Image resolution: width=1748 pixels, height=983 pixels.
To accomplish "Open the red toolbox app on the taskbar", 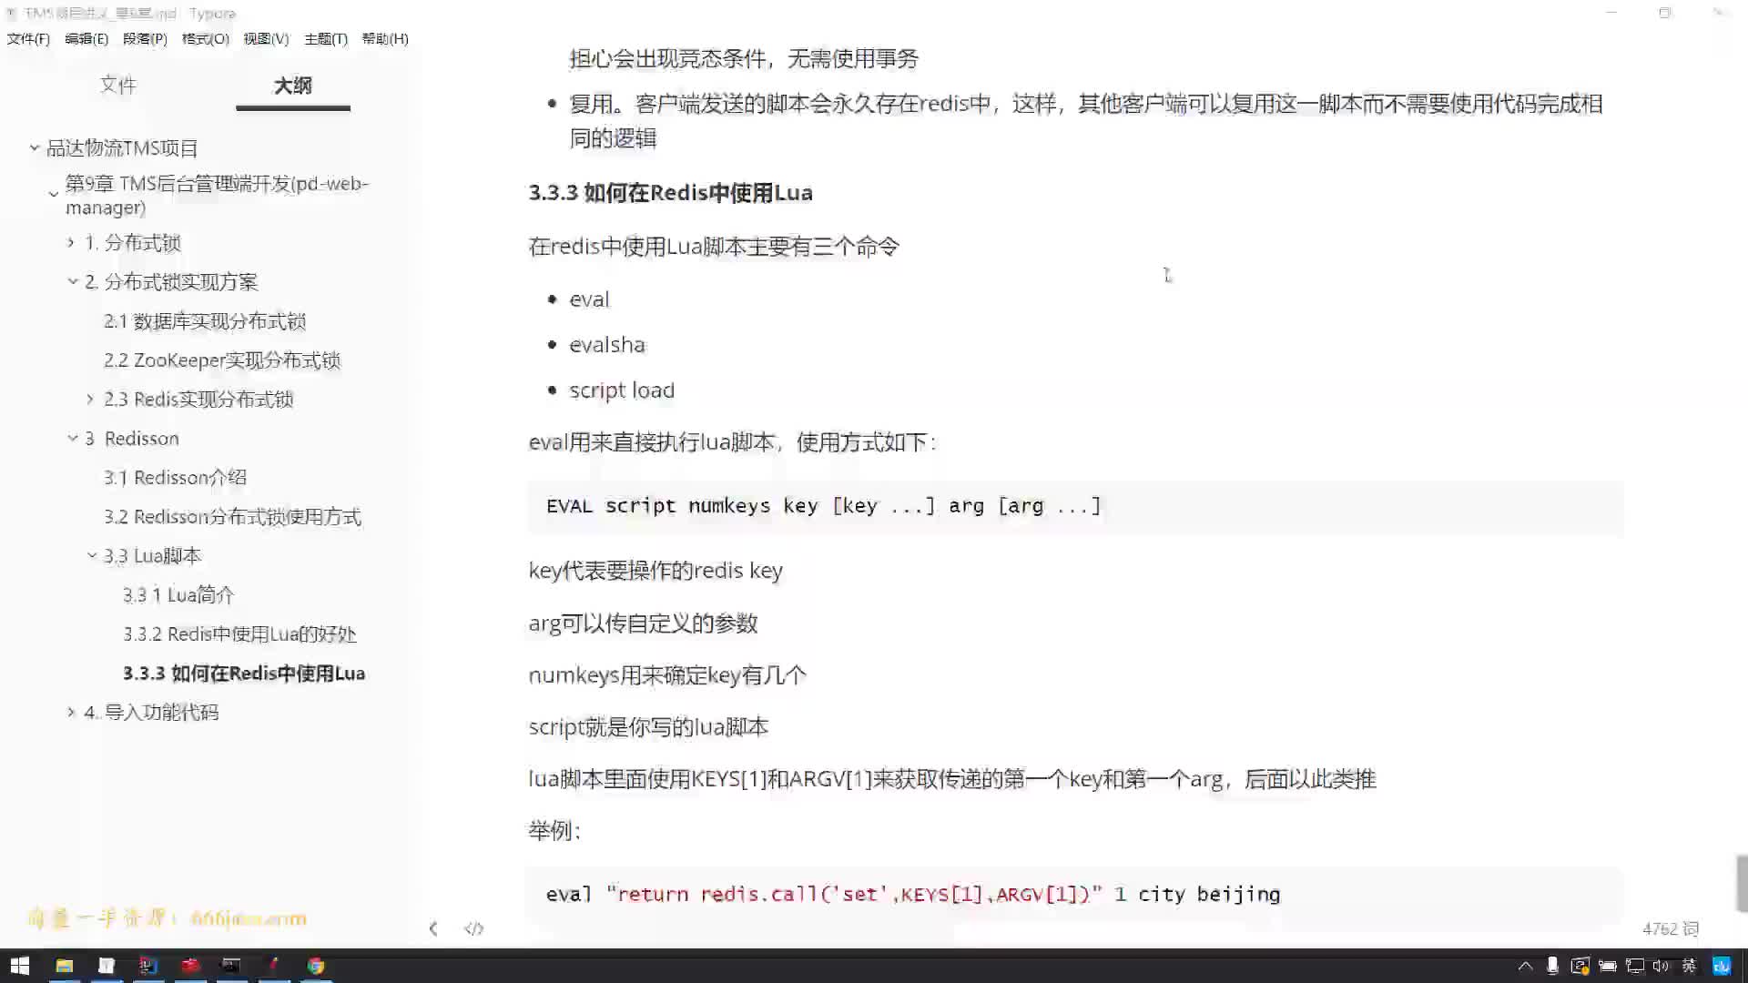I will 190,966.
